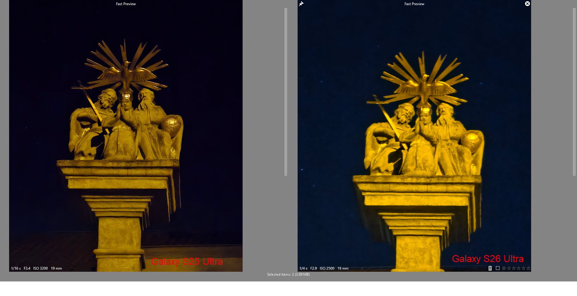This screenshot has width=577, height=296.
Task: Click the ISO 2500 value on right photo
Action: click(327, 268)
